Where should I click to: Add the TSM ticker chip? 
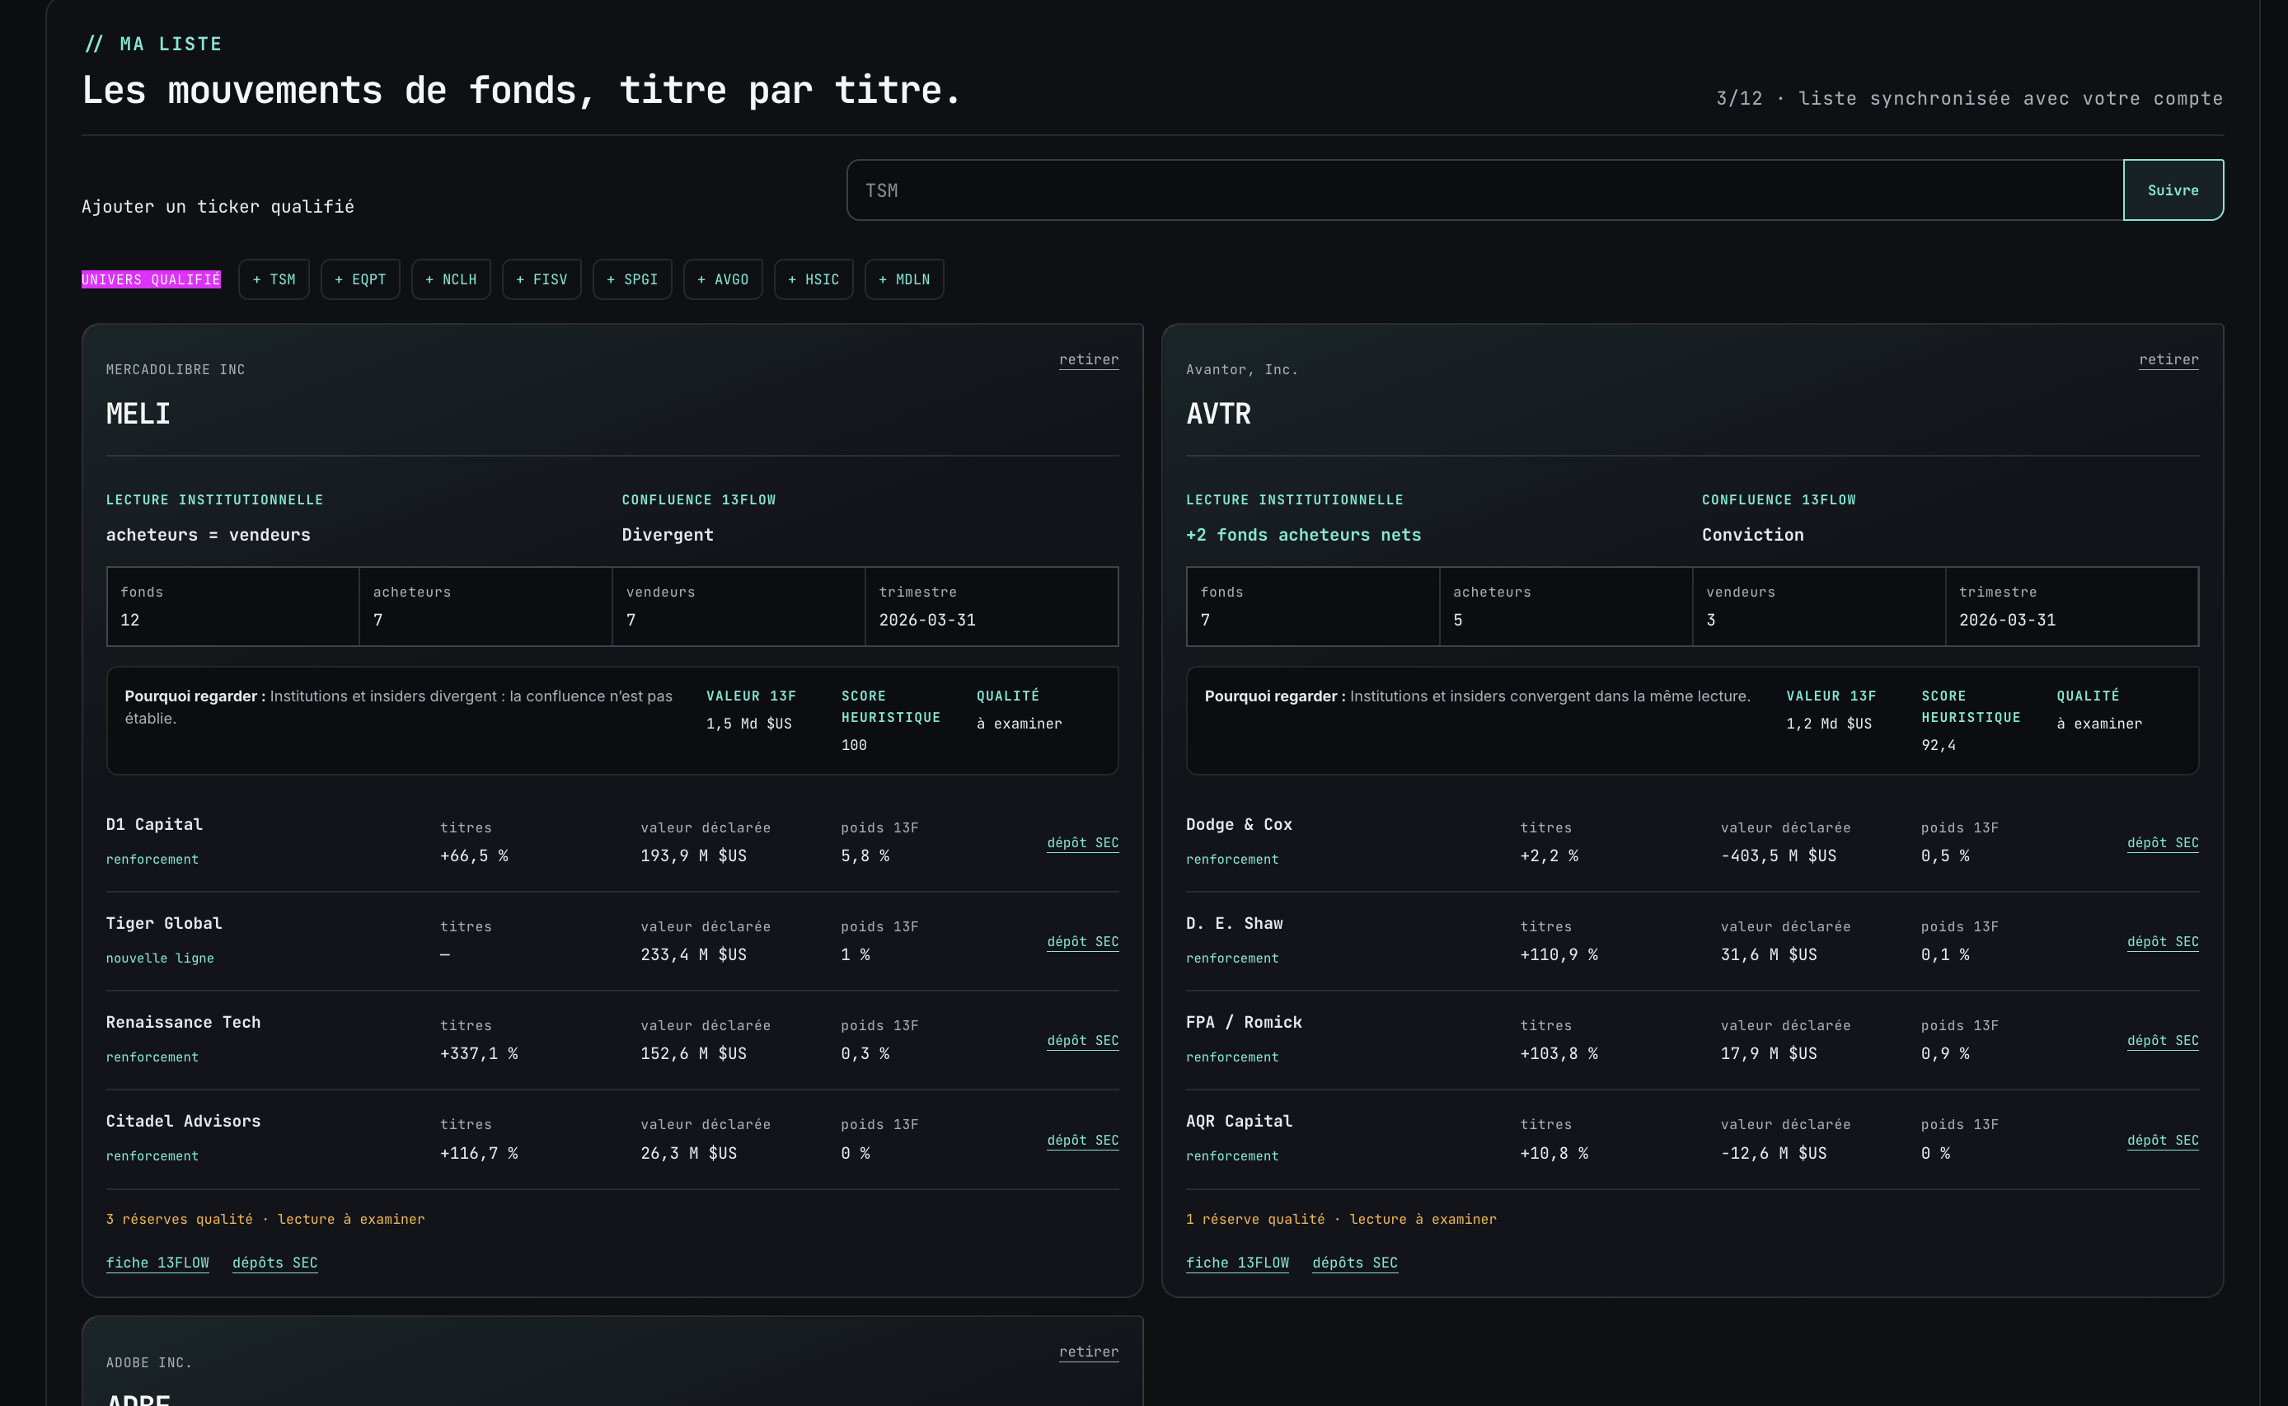coord(274,279)
